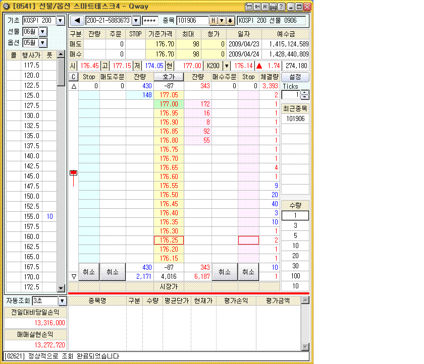
Task: Click the strike-price list scroll-up arrow
Action: click(x=61, y=54)
